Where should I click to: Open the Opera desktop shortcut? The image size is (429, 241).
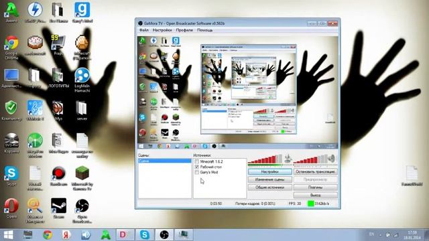pyautogui.click(x=11, y=208)
